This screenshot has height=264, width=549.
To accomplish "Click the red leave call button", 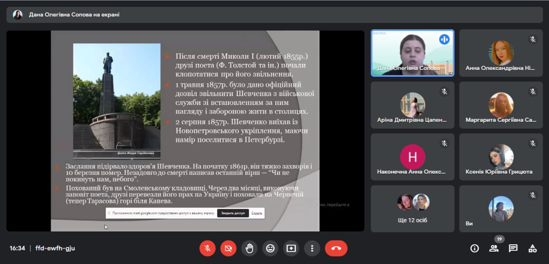I will click(336, 248).
